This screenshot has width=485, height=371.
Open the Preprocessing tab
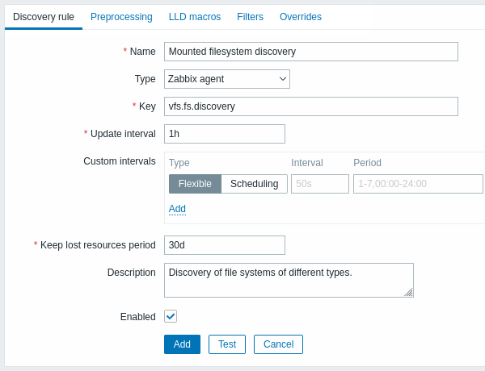point(121,17)
